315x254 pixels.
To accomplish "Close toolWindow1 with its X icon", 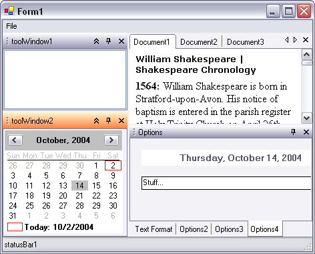I will click(x=121, y=41).
